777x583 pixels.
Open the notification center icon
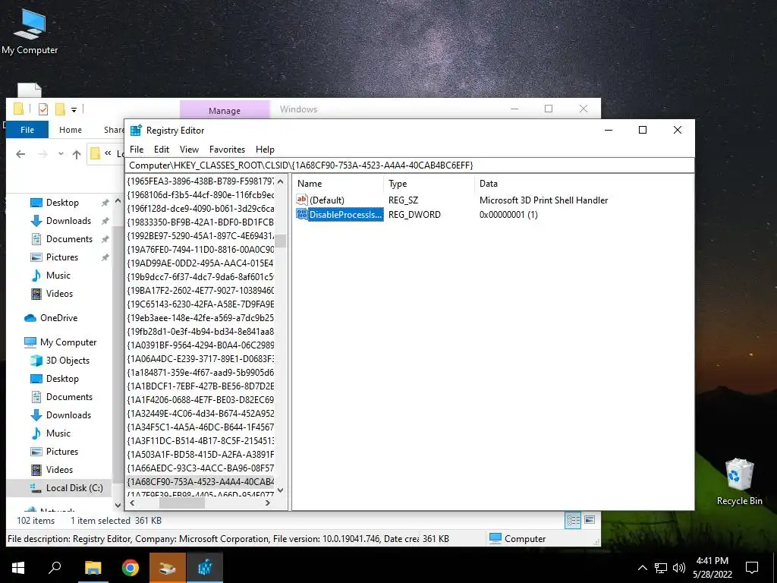(x=752, y=568)
